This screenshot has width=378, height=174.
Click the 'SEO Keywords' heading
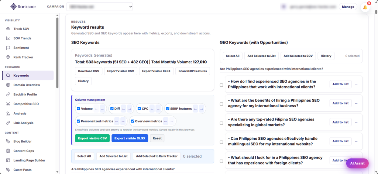85,43
